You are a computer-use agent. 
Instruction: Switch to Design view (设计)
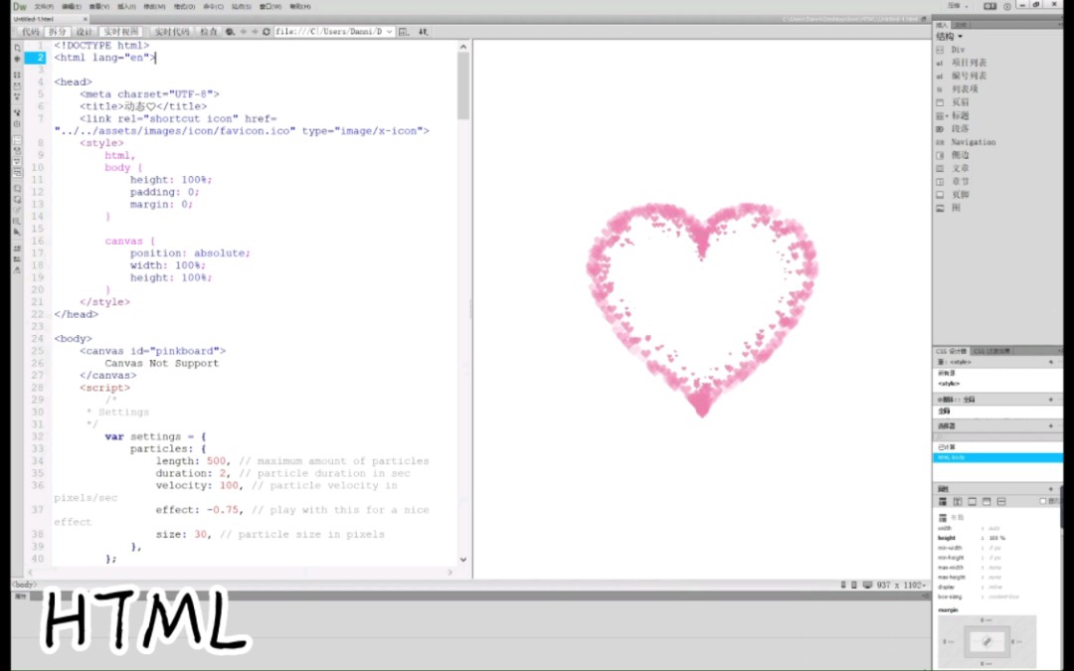pyautogui.click(x=85, y=32)
